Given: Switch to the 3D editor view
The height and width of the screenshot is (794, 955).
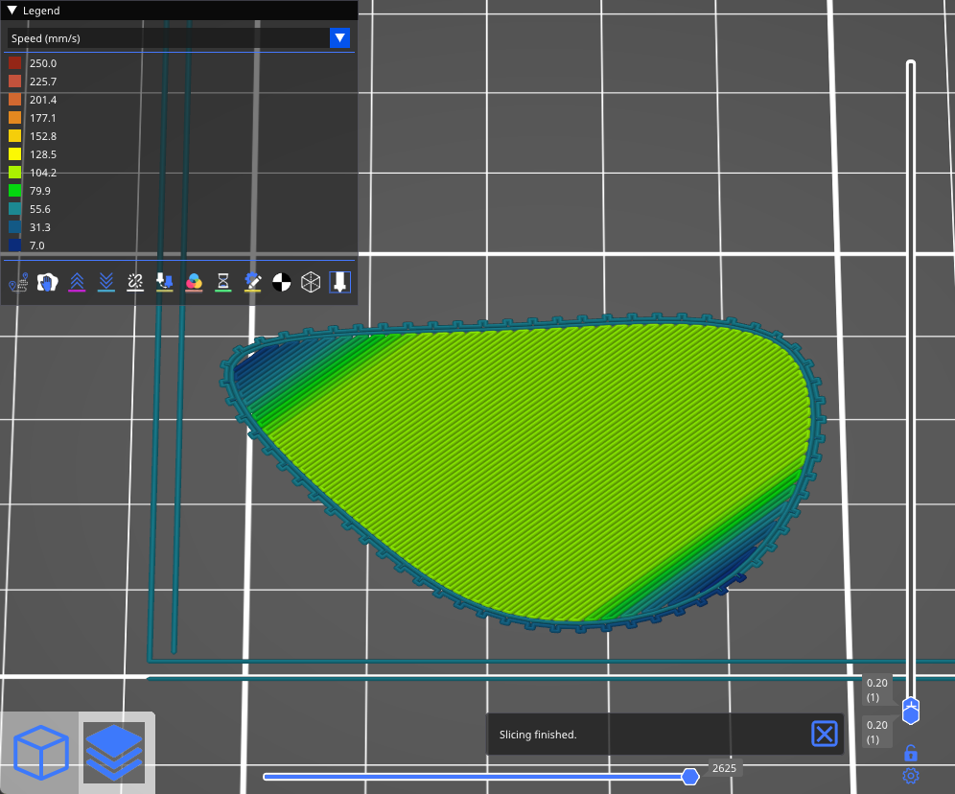Looking at the screenshot, I should pos(40,753).
